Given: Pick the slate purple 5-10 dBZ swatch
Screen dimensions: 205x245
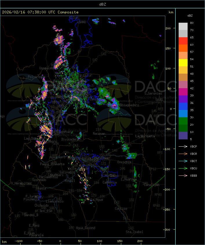Looking at the screenshot, I should point(183,136).
